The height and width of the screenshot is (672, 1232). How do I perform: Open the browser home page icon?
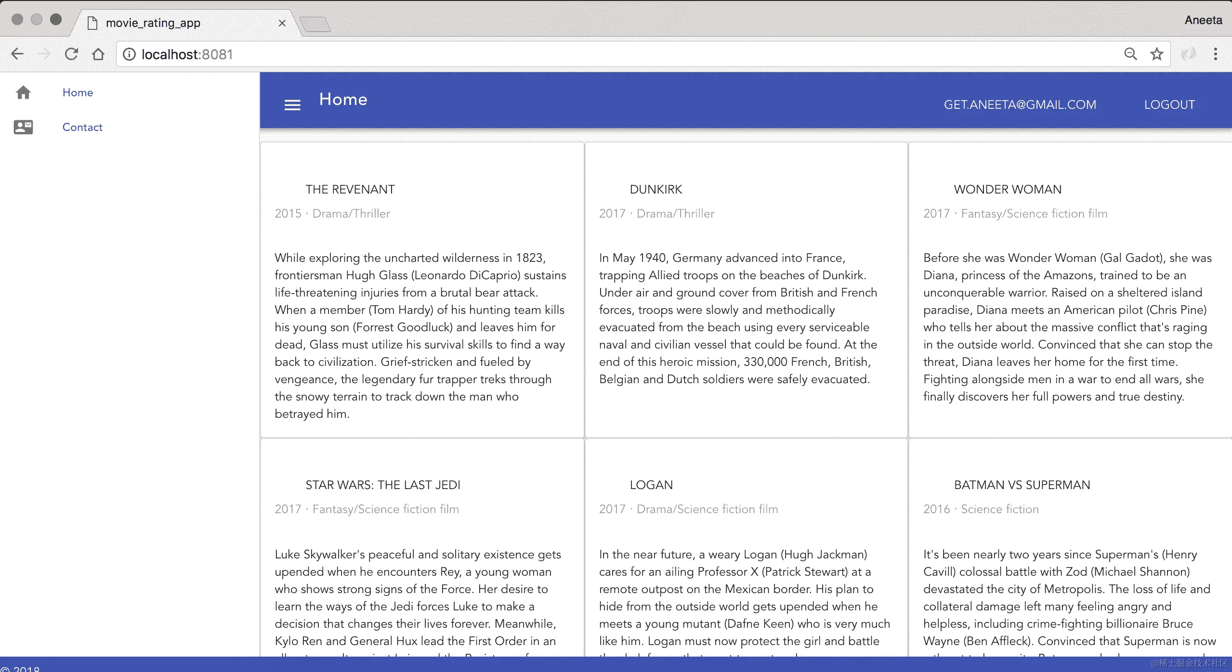[x=98, y=54]
